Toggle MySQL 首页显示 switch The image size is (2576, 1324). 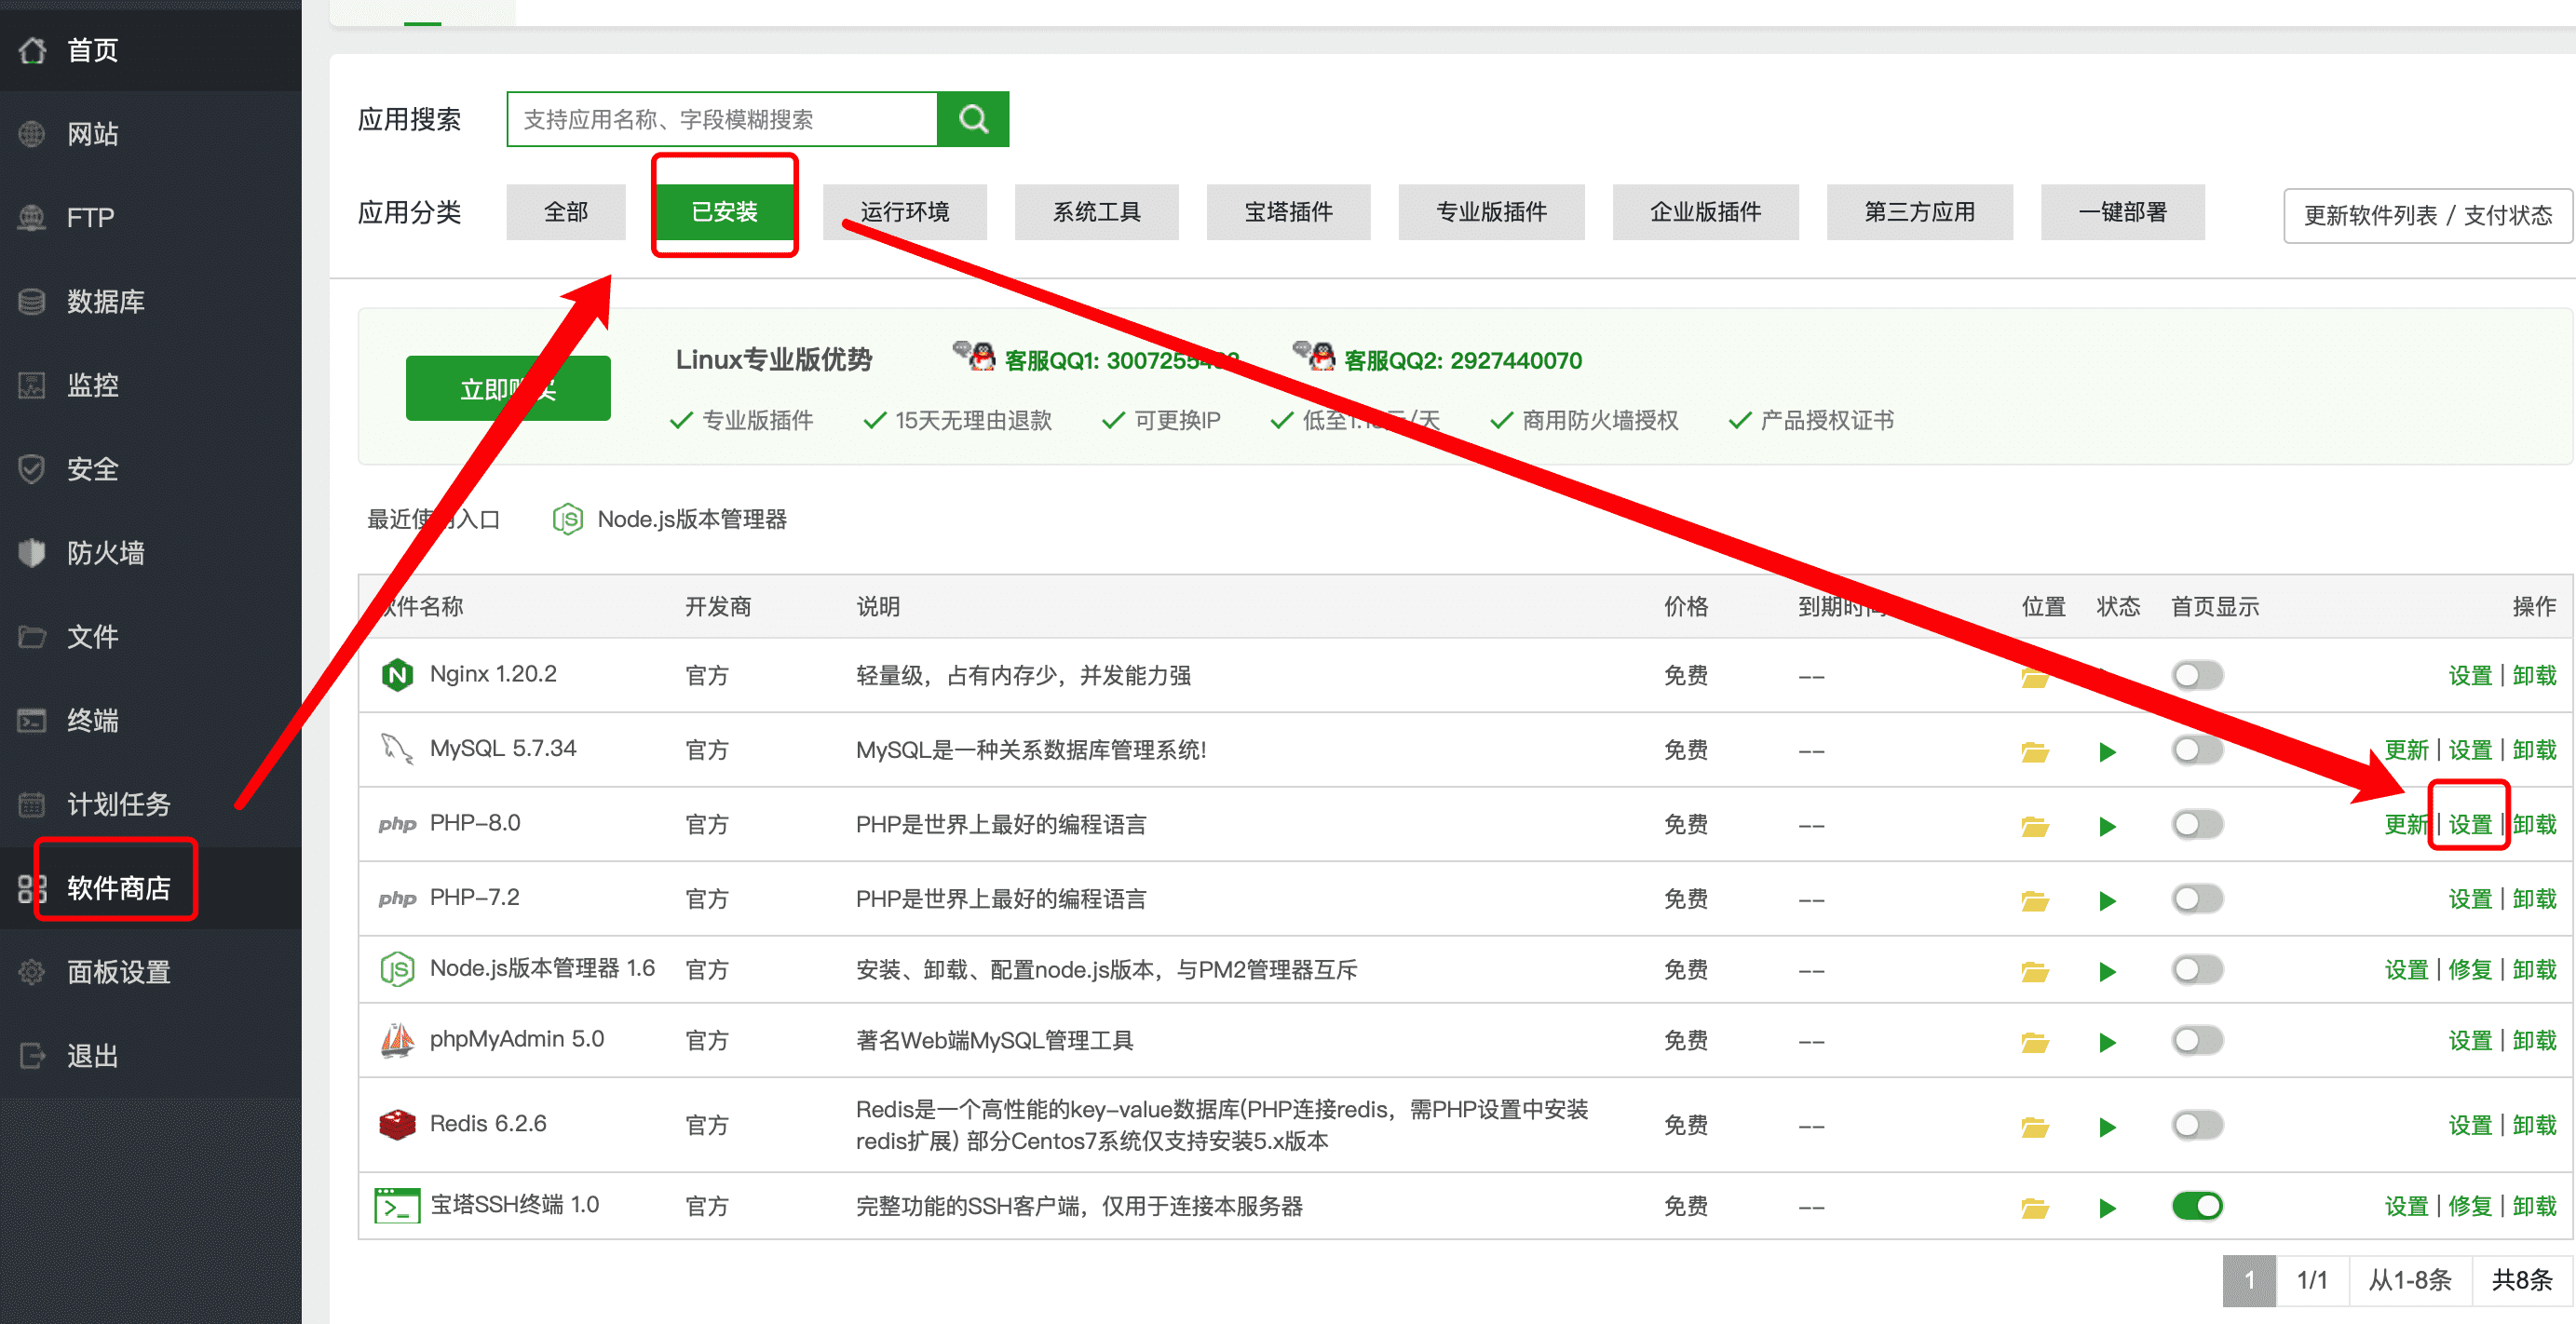2197,749
